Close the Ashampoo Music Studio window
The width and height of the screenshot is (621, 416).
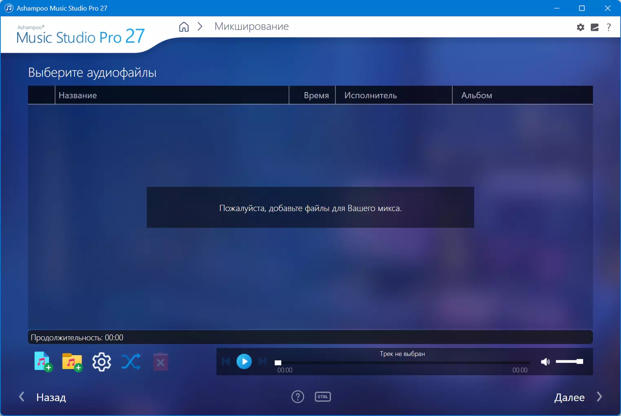click(x=608, y=8)
